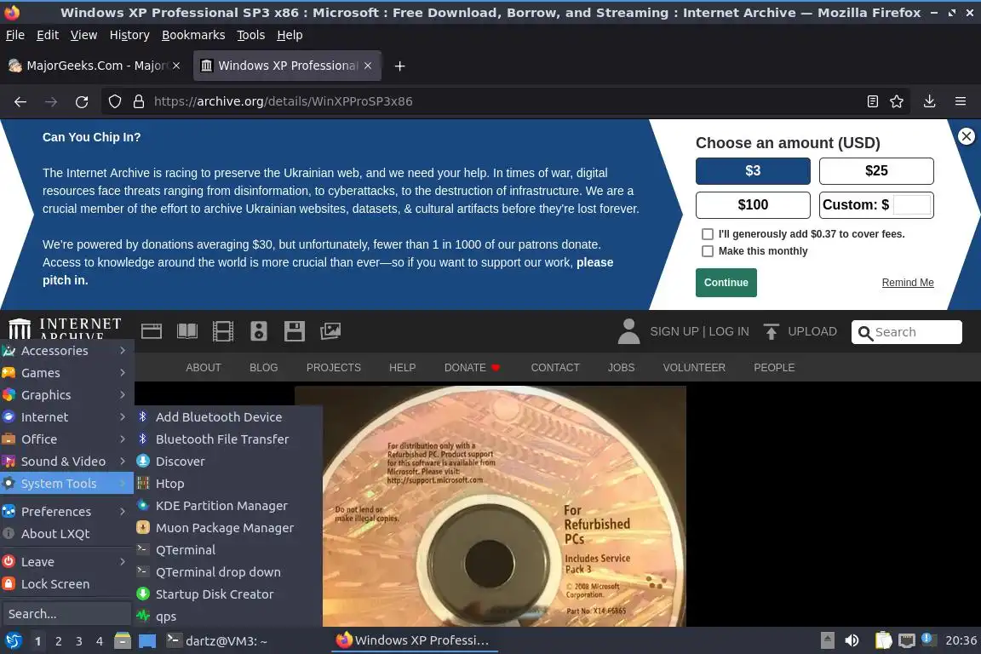Open the Tools menu
The width and height of the screenshot is (981, 654).
251,35
